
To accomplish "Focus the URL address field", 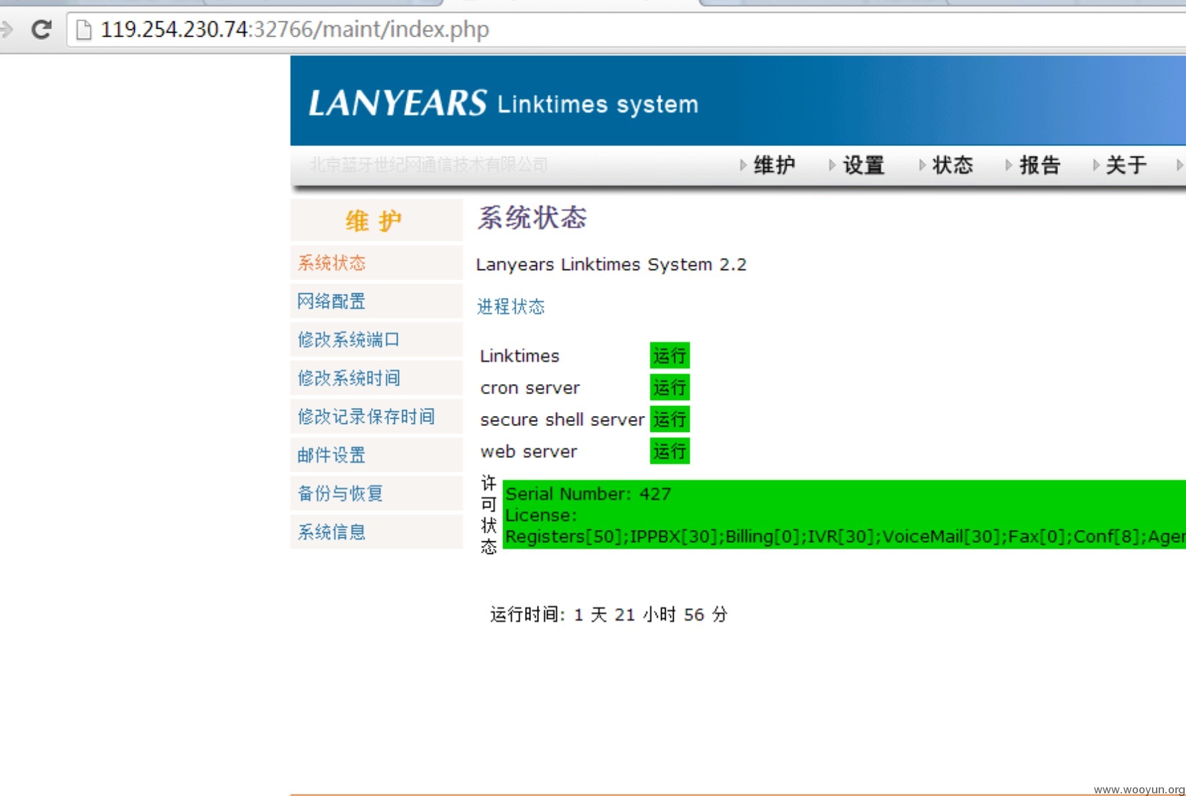I will pos(627,30).
